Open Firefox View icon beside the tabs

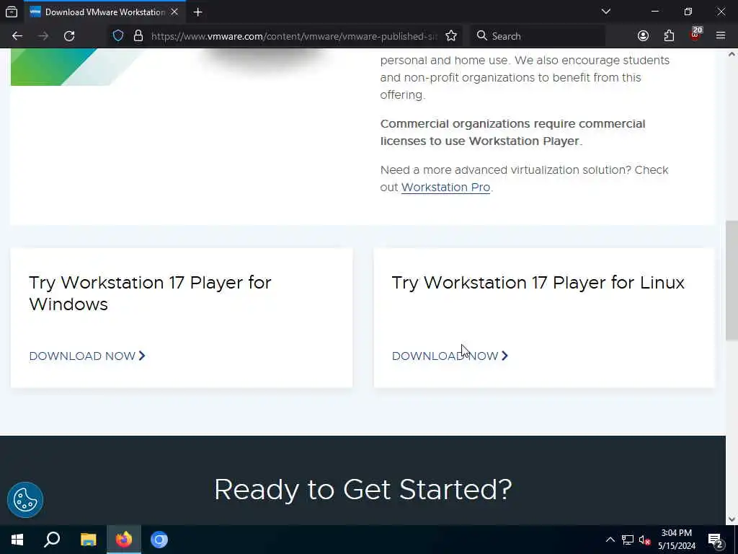pos(12,12)
